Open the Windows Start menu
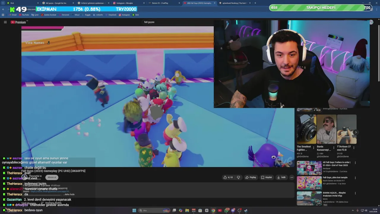The height and width of the screenshot is (214, 380). [134, 210]
